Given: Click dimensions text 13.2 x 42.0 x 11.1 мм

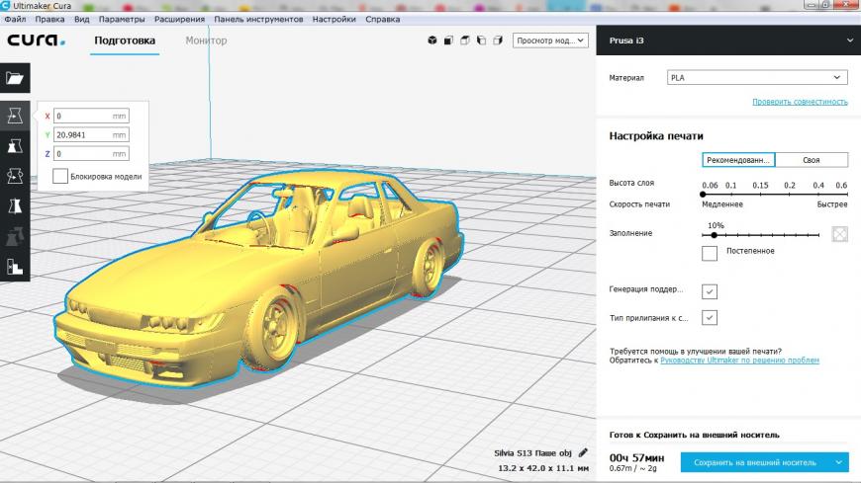Looking at the screenshot, I should point(543,468).
